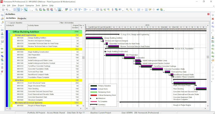Open the Project menu
215x114 pixels.
click(x=21, y=5)
